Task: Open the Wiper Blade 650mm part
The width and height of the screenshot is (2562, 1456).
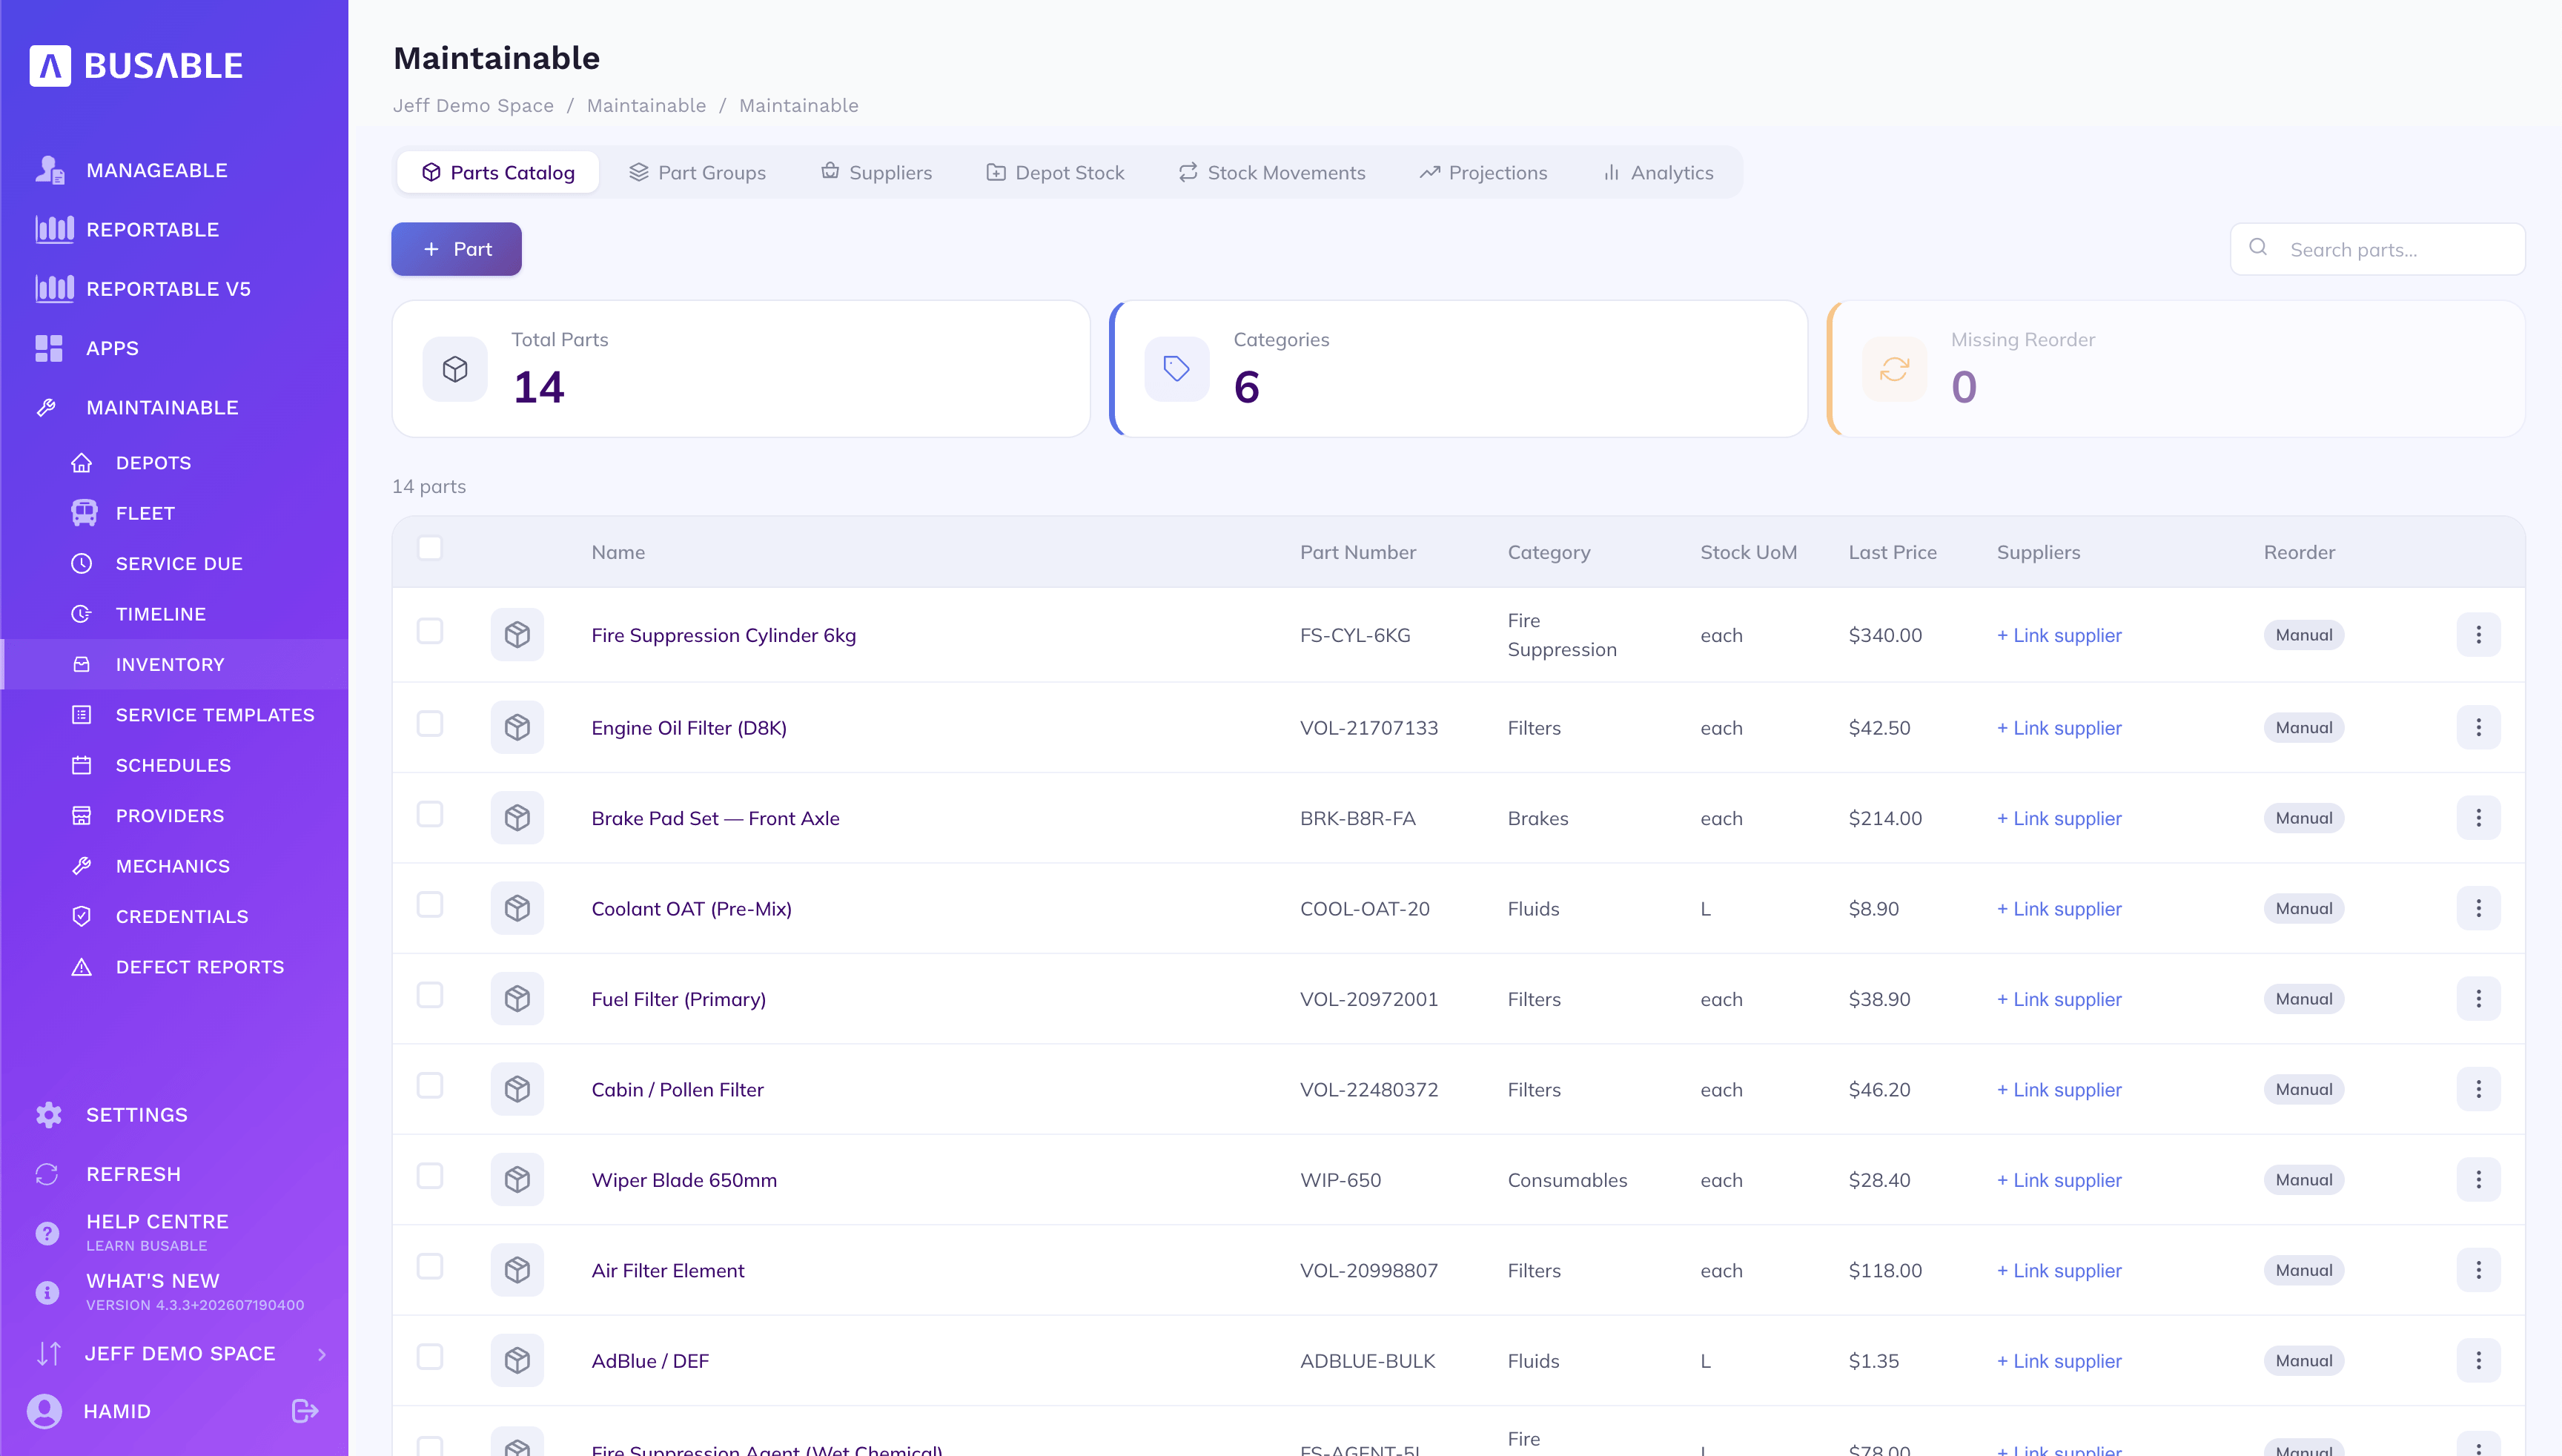Action: coord(684,1180)
